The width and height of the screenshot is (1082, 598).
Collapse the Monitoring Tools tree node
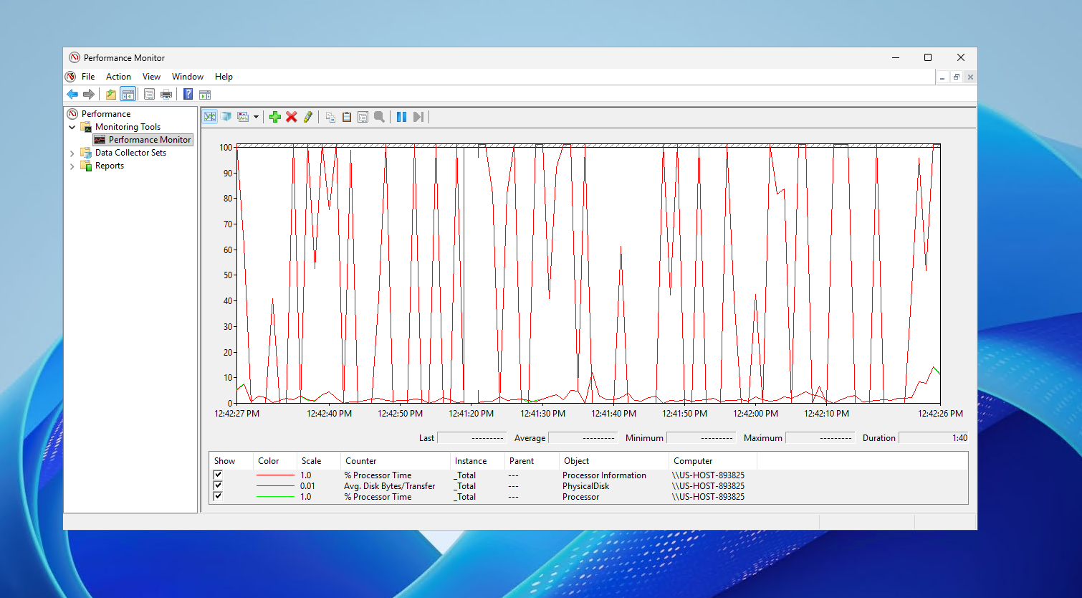[72, 127]
